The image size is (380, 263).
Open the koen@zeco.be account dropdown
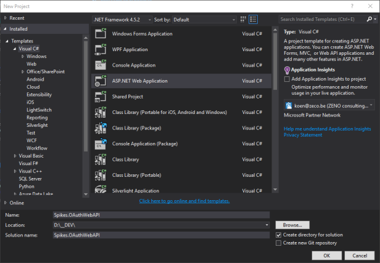tap(329, 106)
